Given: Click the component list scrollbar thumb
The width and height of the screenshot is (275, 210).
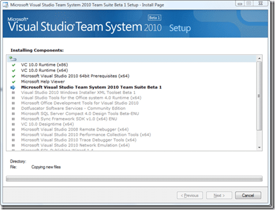Looking at the screenshot, I should [x=259, y=96].
